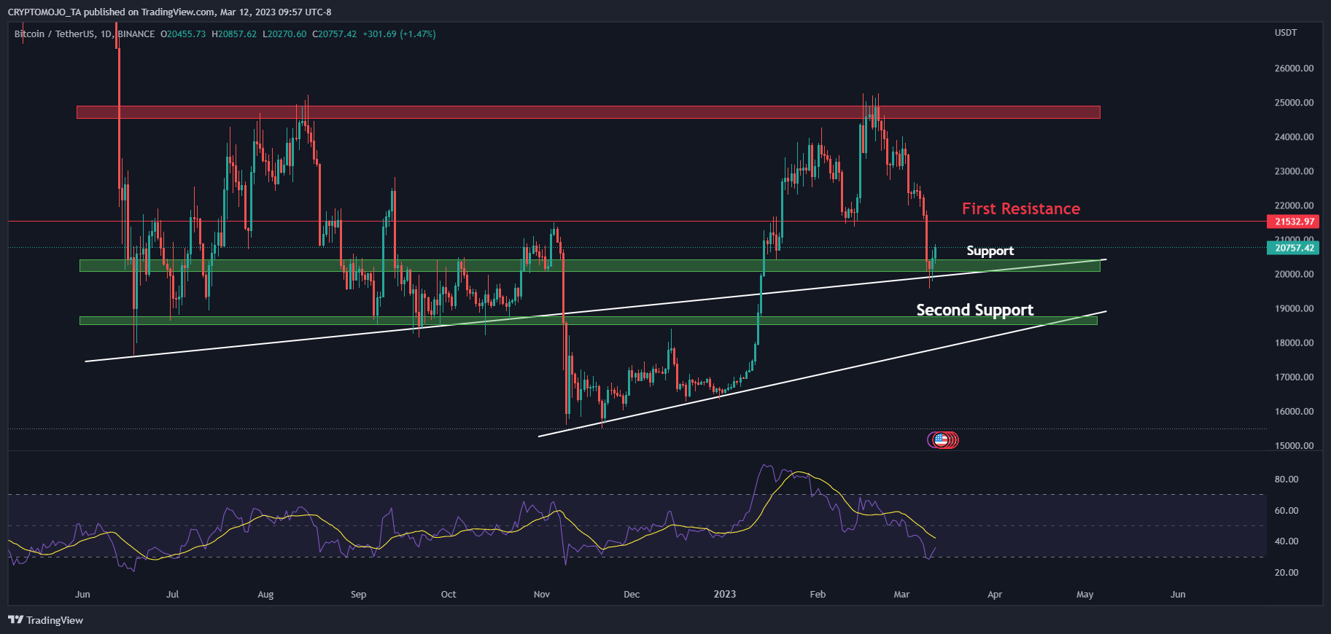Screen dimensions: 1331x634
Task: Select the white Support text label
Action: [x=990, y=251]
